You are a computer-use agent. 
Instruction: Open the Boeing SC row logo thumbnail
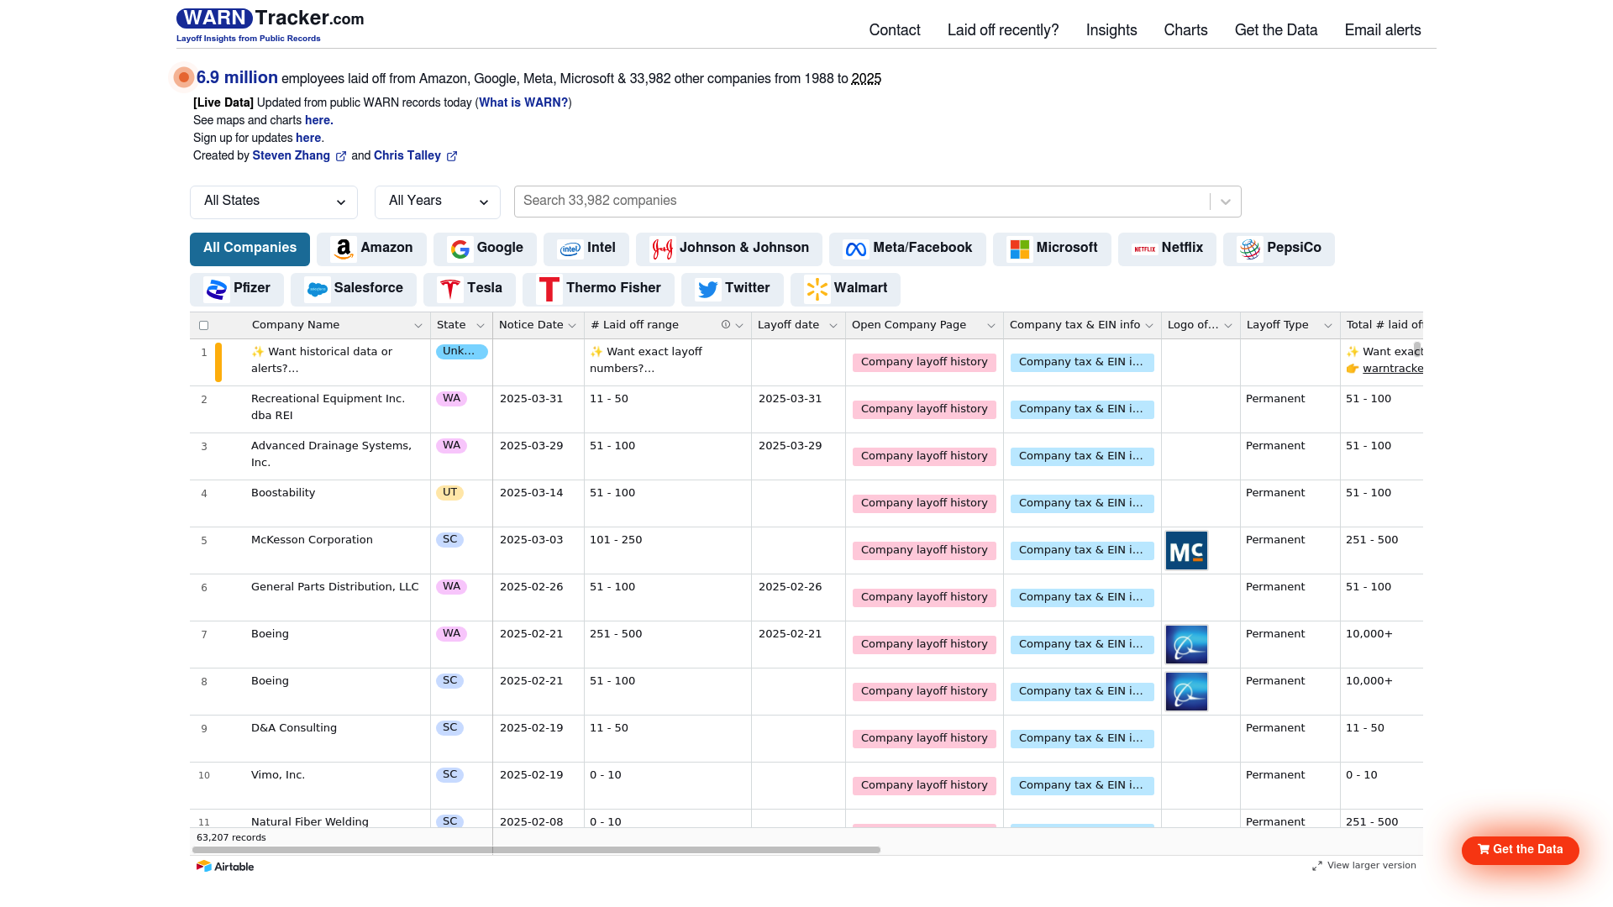pyautogui.click(x=1186, y=692)
